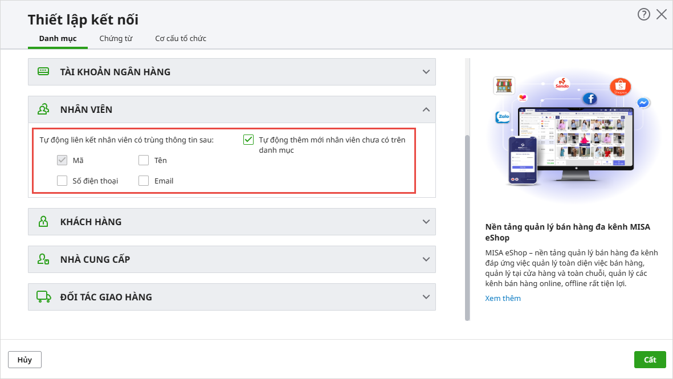
Task: Check the Số điện thoại checkbox
Action: pyautogui.click(x=62, y=181)
